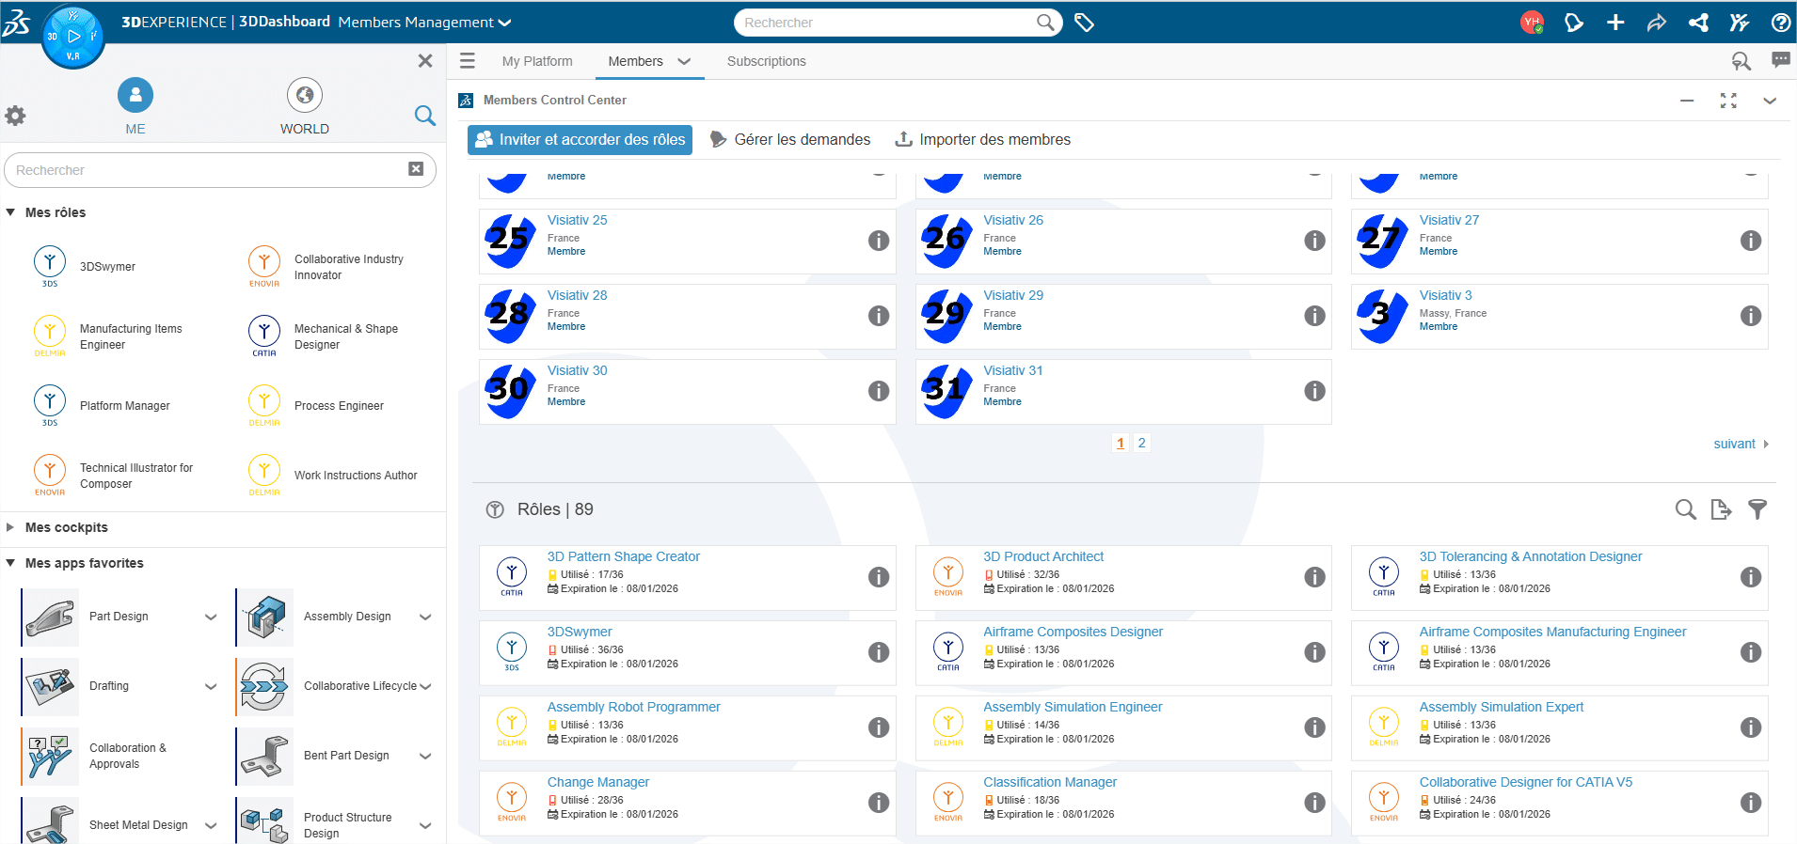Launch the Drafting app
1797x844 pixels.
[51, 687]
